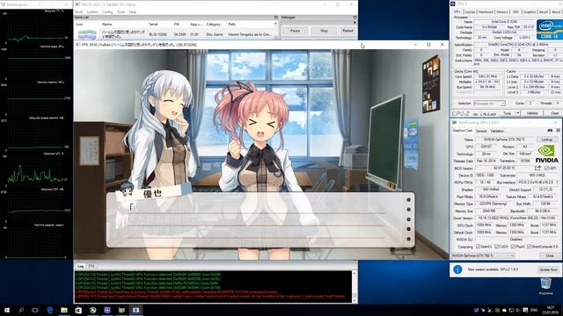Click GPU-Z Close button

click(x=549, y=255)
